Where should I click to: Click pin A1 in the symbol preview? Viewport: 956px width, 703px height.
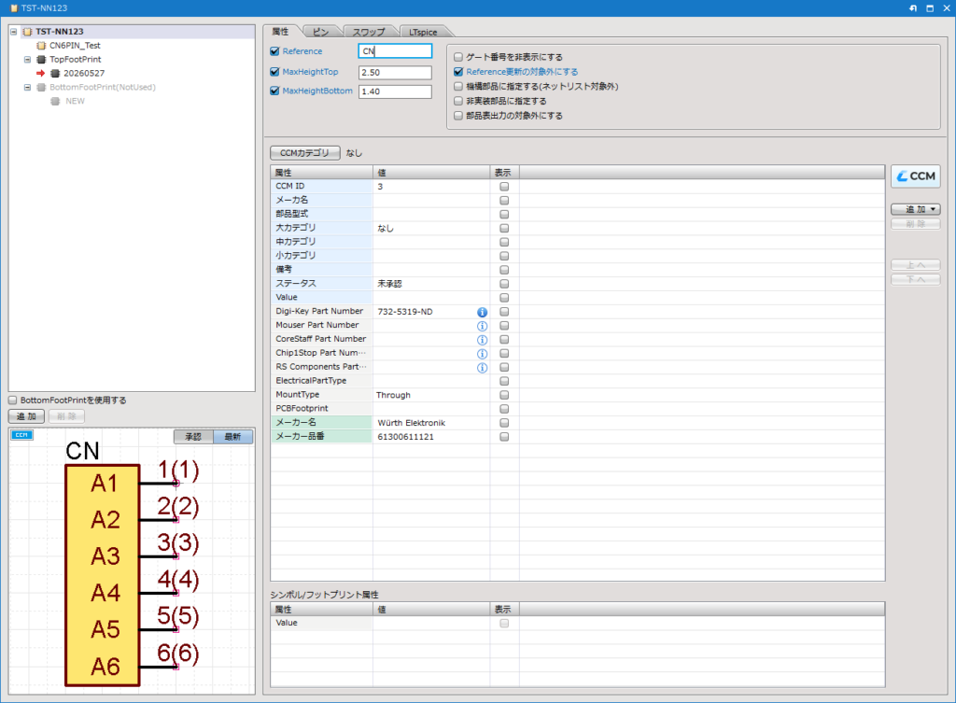[x=104, y=485]
